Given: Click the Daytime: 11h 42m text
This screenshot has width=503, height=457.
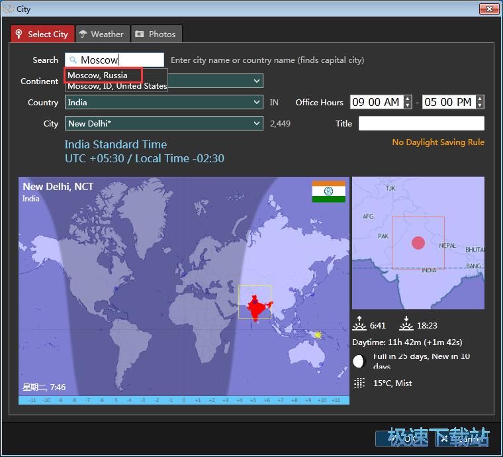Looking at the screenshot, I should point(407,342).
